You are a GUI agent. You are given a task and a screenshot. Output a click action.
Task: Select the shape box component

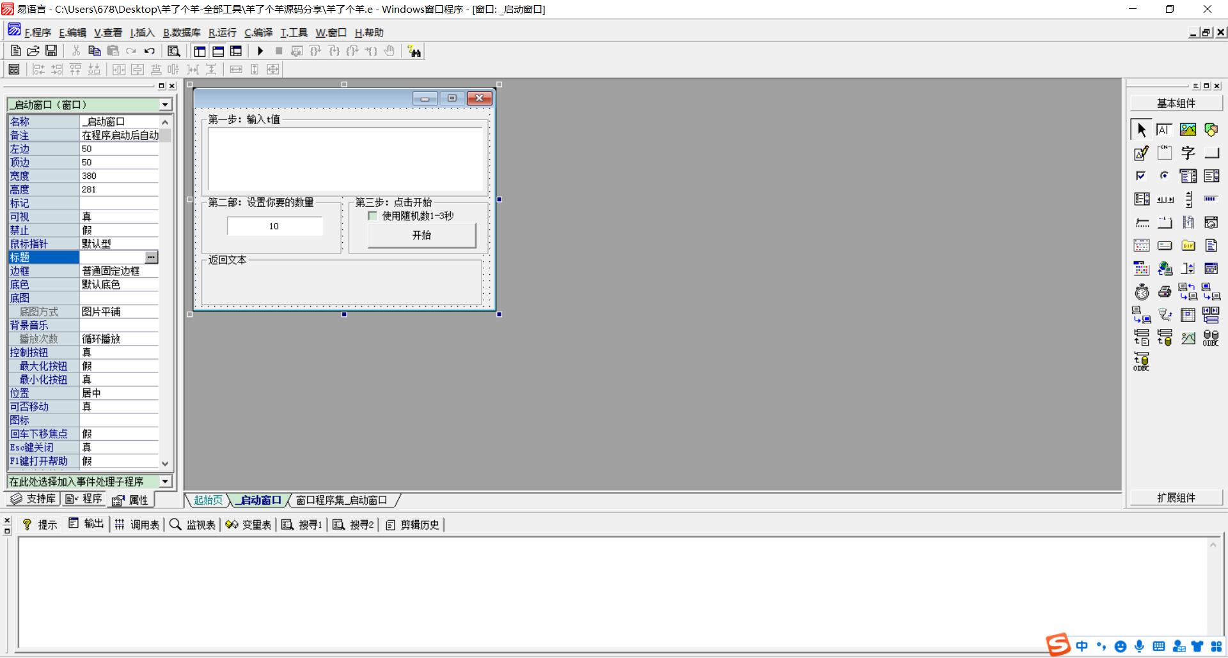1211,130
